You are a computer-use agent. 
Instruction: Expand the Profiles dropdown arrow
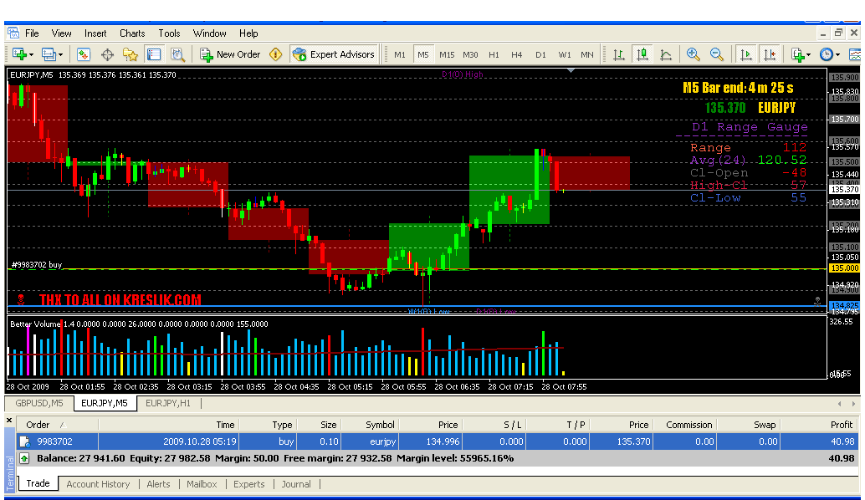[x=60, y=54]
